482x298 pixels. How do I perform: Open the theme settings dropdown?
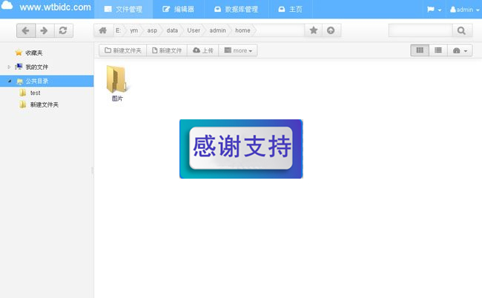point(460,50)
